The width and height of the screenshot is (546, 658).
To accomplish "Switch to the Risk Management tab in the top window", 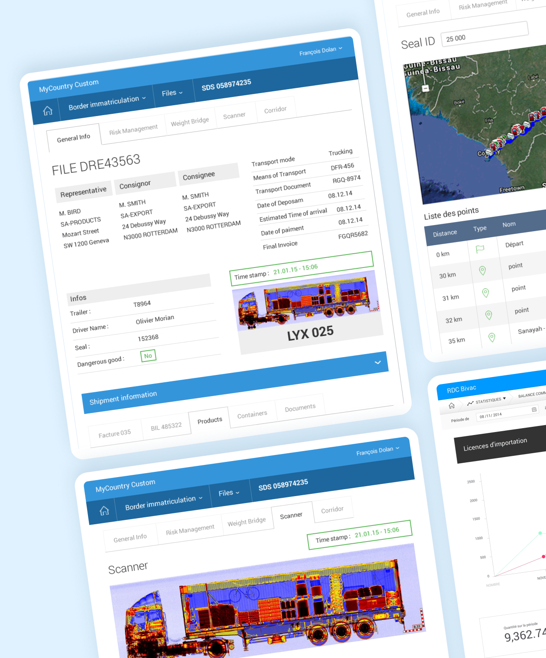I will 133,129.
